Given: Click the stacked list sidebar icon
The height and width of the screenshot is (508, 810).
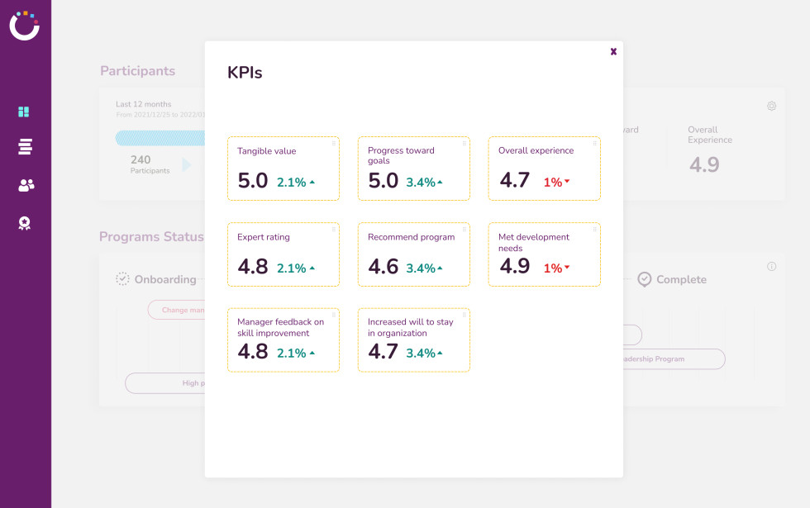Looking at the screenshot, I should pos(25,147).
